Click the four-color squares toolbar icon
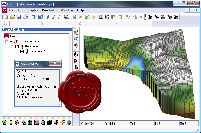The image size is (201, 133). point(113,17)
